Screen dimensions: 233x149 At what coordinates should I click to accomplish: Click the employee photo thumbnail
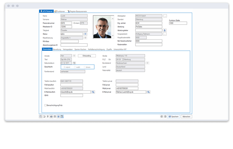(x=102, y=27)
